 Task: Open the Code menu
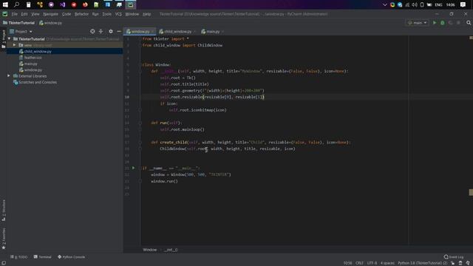click(x=67, y=14)
